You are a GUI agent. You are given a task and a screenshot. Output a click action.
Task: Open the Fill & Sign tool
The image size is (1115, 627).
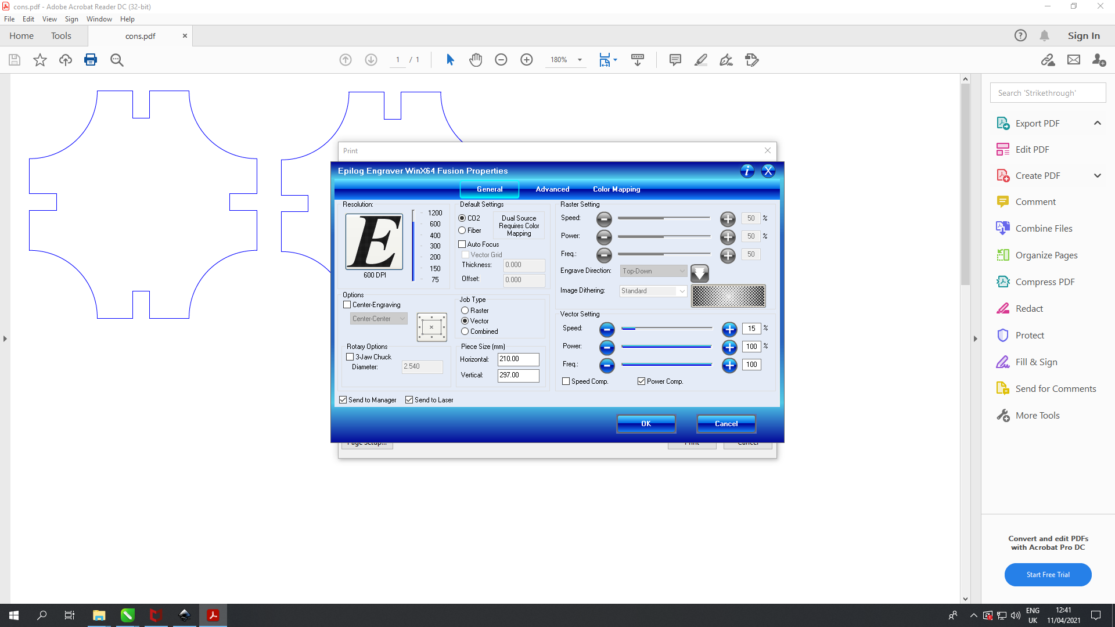tap(1036, 362)
